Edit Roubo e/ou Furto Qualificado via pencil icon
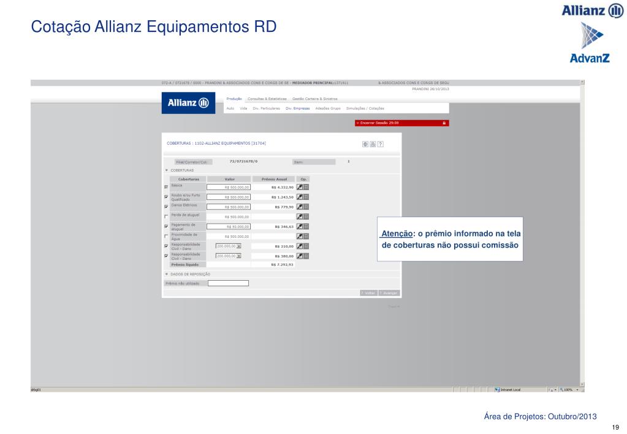627x434 pixels. tap(300, 197)
